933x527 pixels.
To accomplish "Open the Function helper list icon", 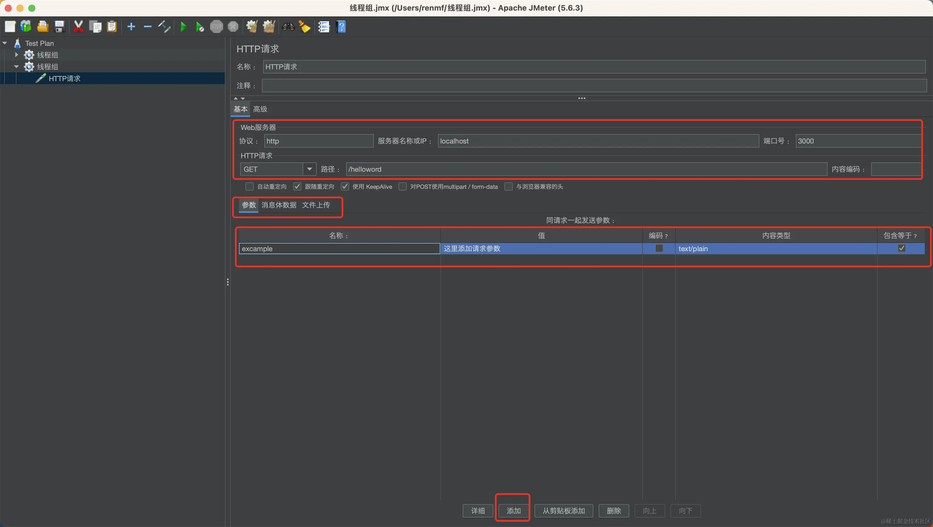I will click(324, 27).
